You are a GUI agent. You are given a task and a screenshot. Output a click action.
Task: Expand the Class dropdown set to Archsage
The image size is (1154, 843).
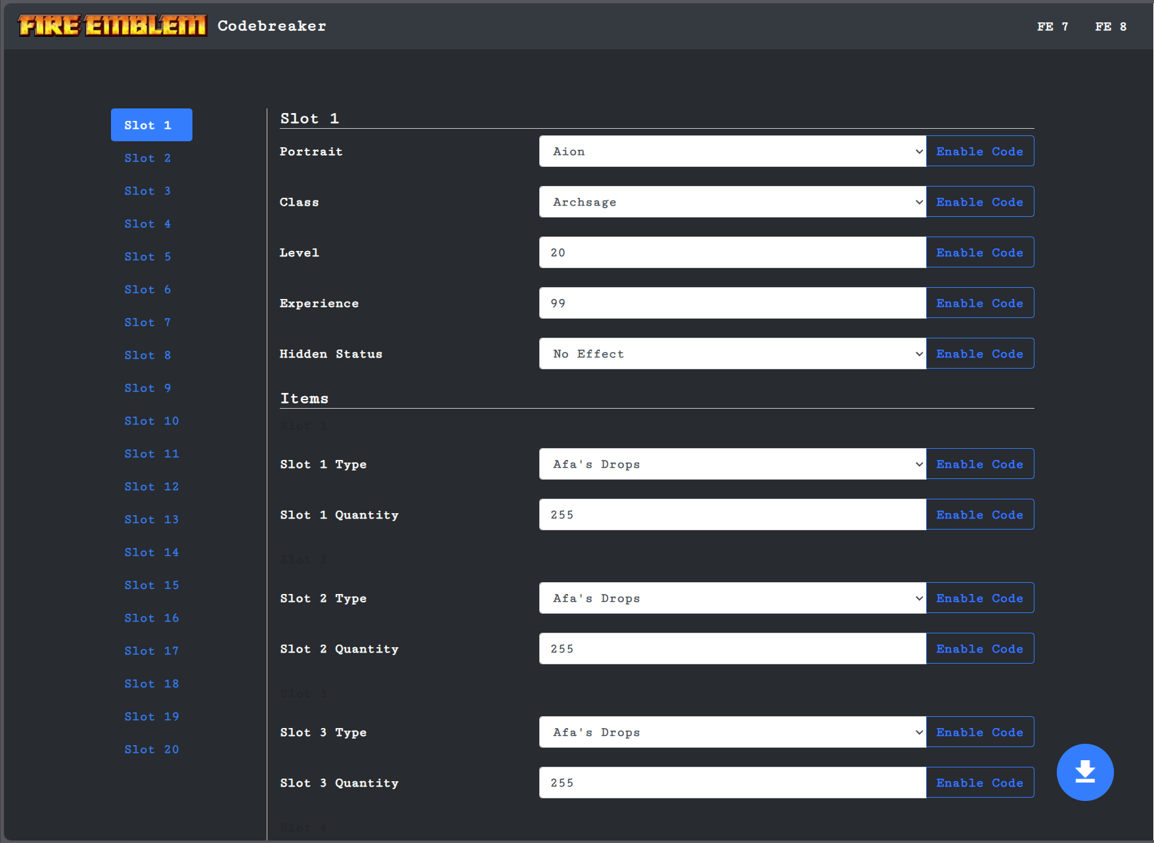[x=732, y=202]
